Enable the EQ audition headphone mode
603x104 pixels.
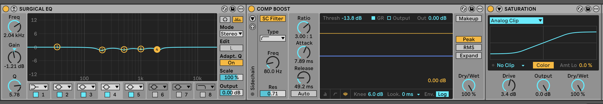point(225,20)
